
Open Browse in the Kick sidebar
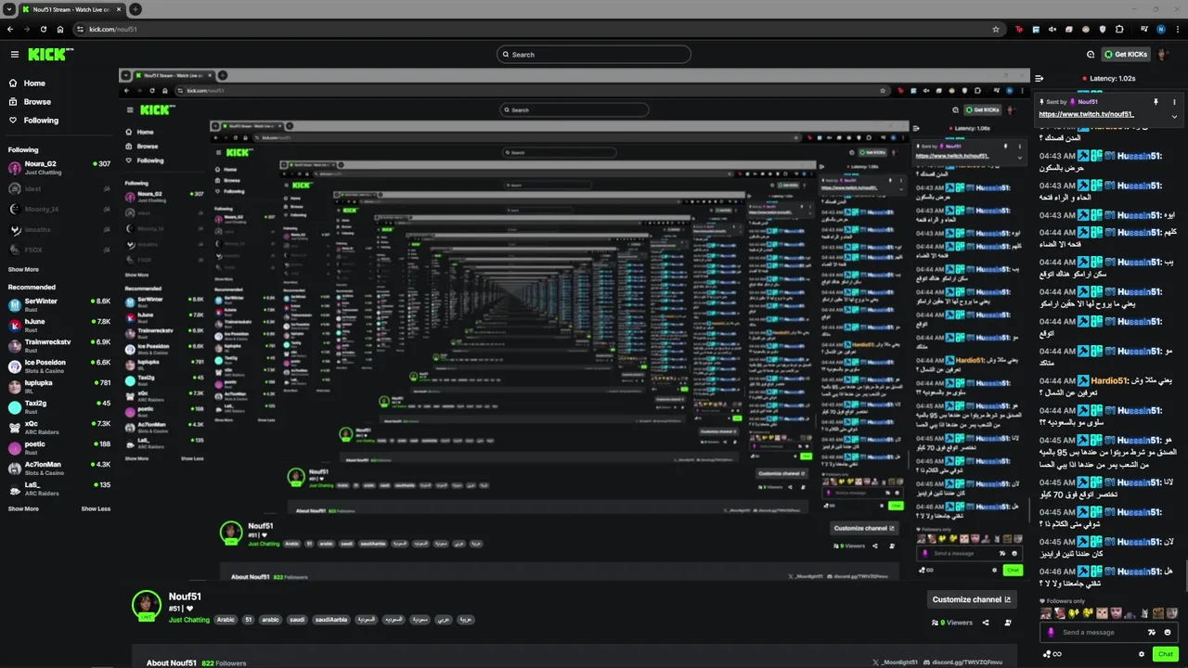[x=37, y=102]
